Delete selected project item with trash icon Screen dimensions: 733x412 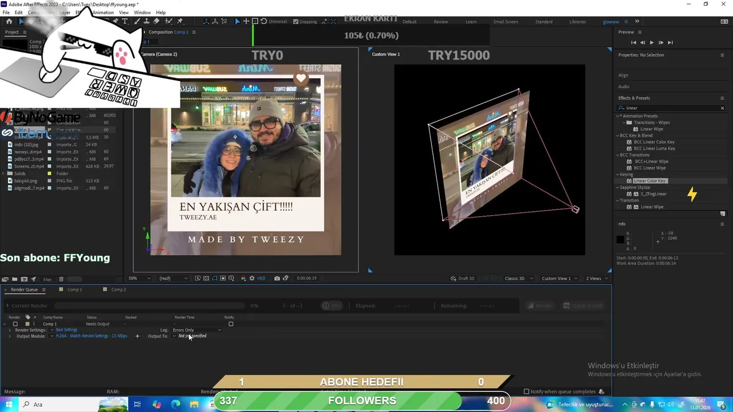pyautogui.click(x=62, y=279)
